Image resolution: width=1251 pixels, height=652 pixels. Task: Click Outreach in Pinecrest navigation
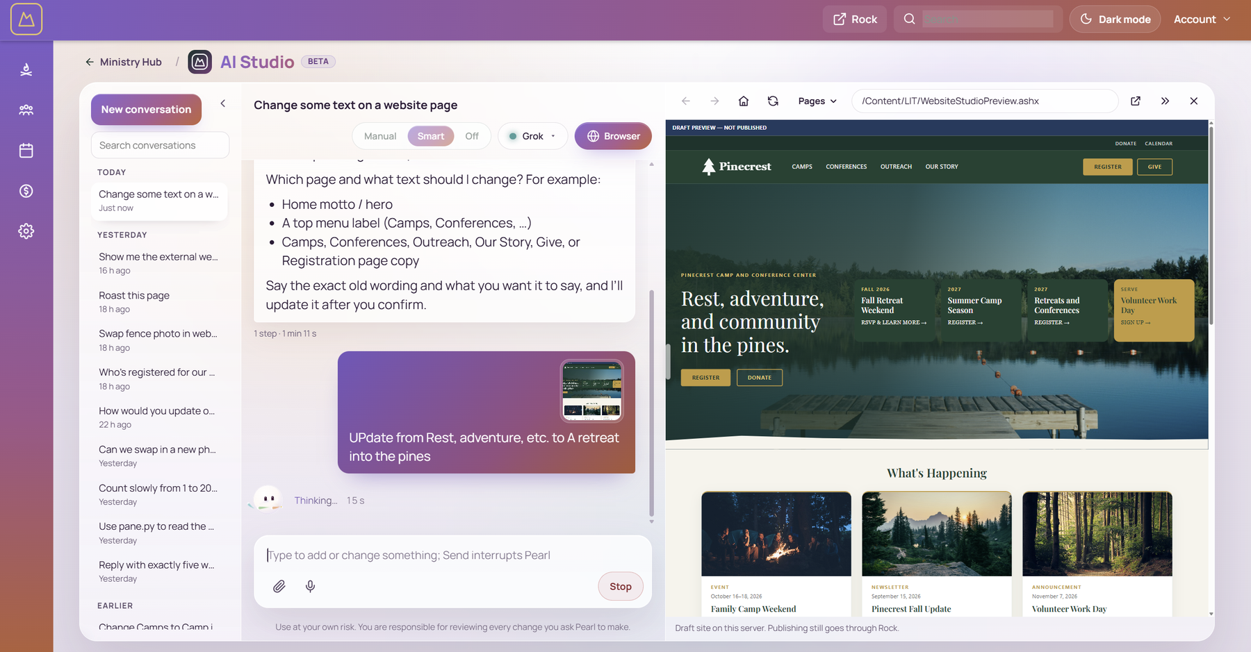[896, 167]
